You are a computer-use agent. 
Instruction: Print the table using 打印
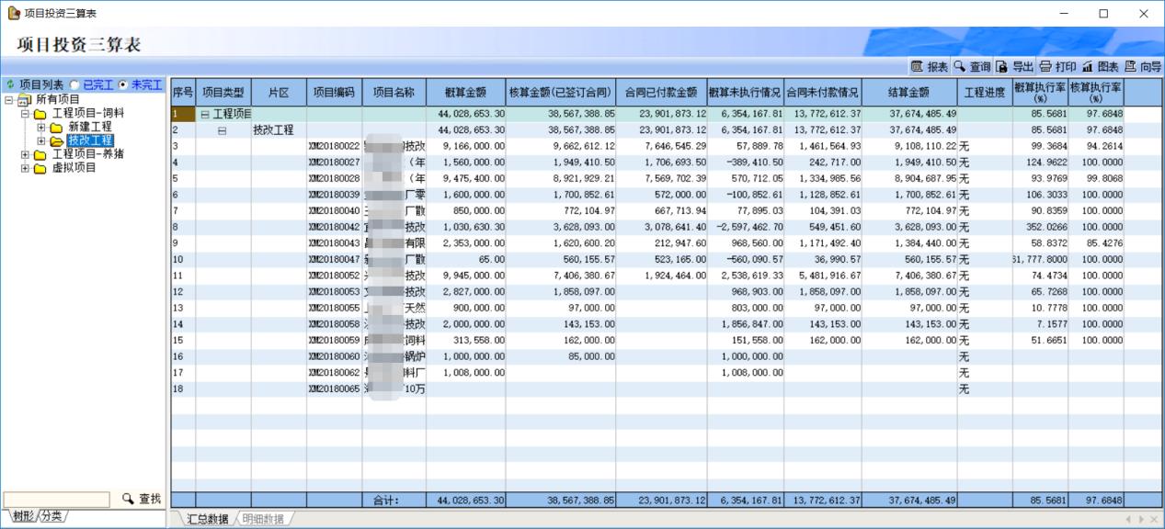(x=1057, y=67)
